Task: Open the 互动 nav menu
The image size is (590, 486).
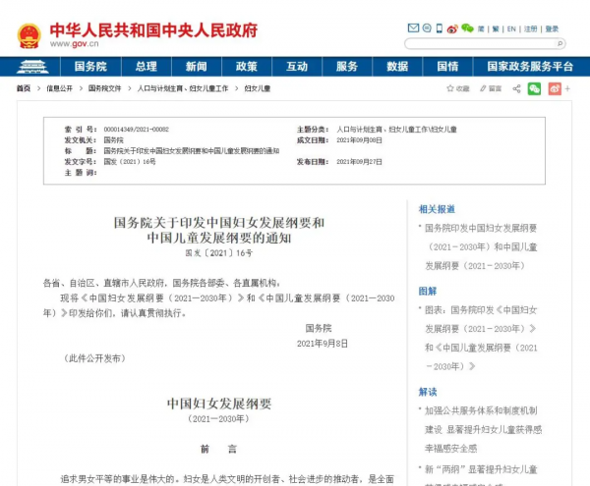Action: point(297,67)
